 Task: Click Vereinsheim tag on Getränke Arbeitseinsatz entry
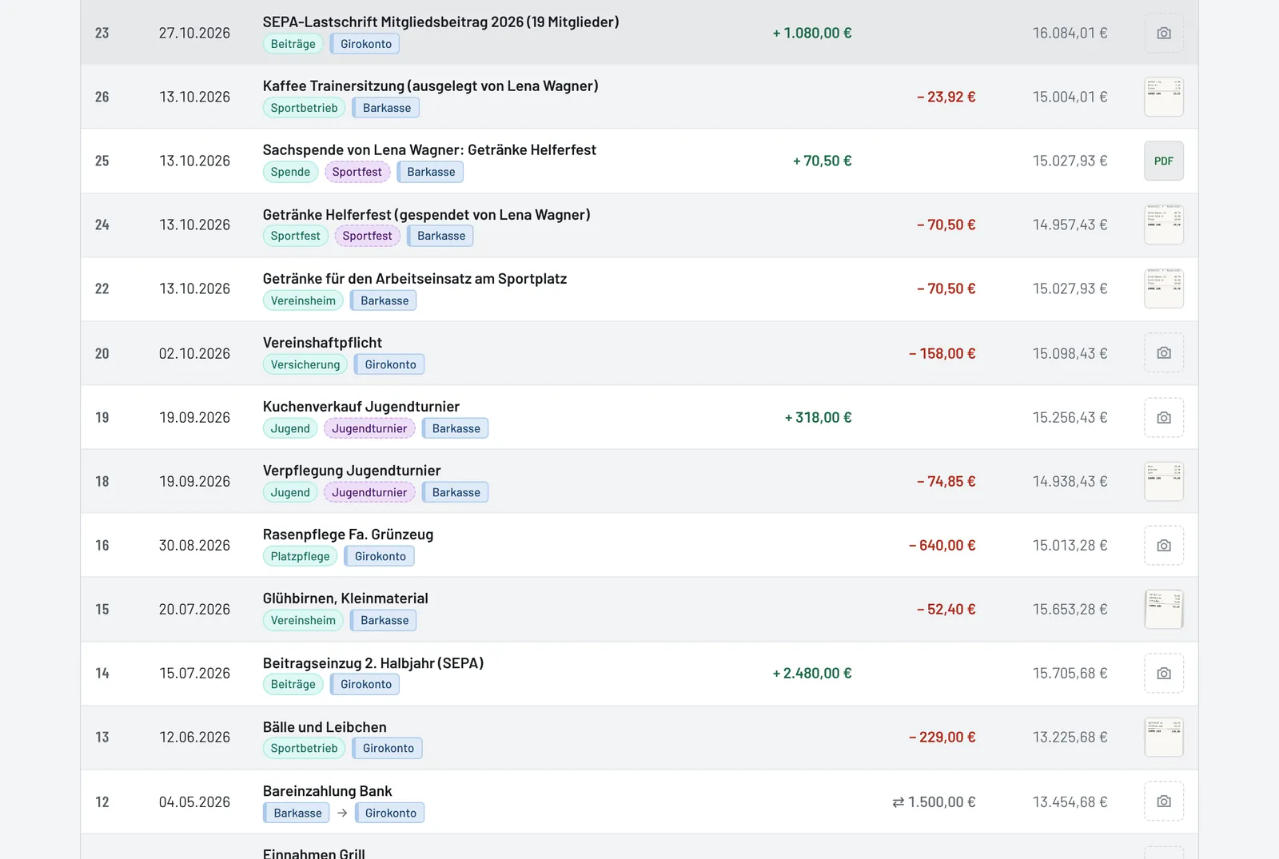303,300
